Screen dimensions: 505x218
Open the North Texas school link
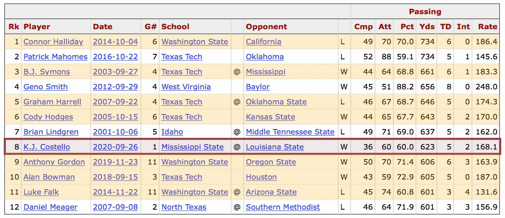click(x=184, y=207)
